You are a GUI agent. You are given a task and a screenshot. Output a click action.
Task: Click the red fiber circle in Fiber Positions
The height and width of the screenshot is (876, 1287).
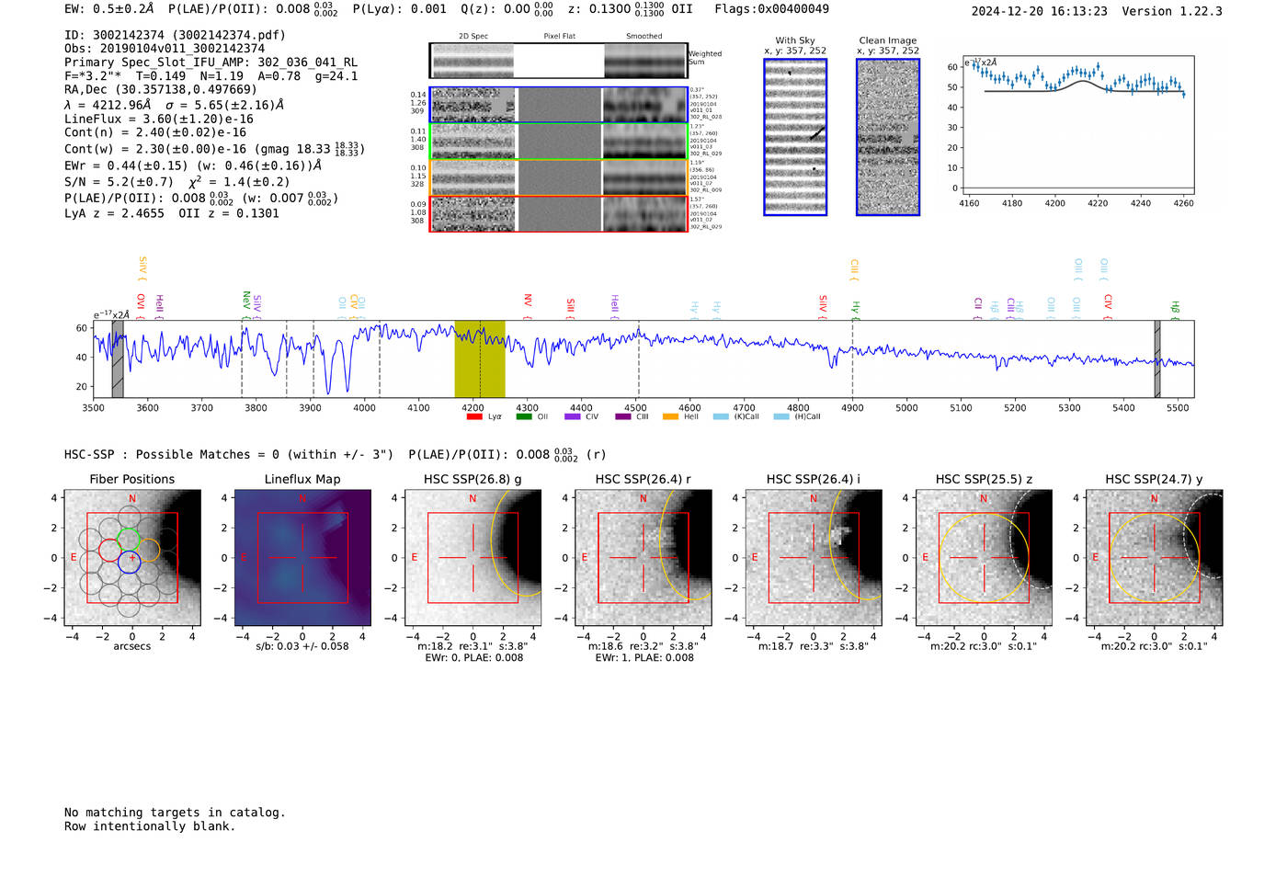(x=109, y=550)
